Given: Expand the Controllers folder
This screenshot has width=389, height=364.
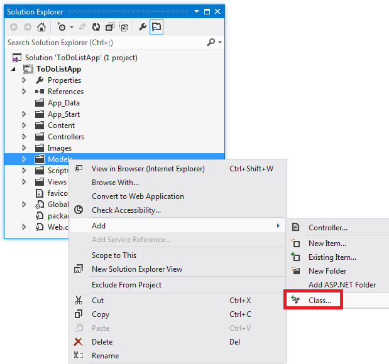Looking at the screenshot, I should (24, 137).
